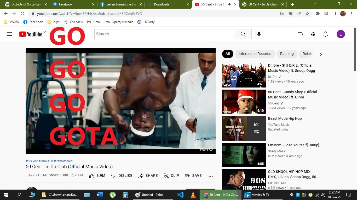Open the share this page icon
This screenshot has width=357, height=200.
point(299,14)
